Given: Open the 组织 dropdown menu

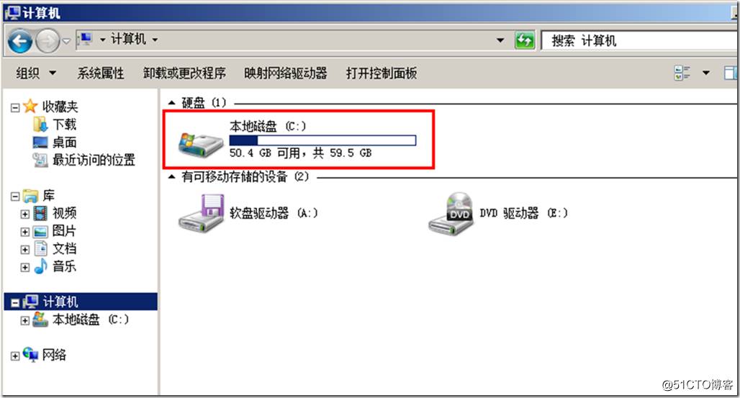Looking at the screenshot, I should click(36, 73).
